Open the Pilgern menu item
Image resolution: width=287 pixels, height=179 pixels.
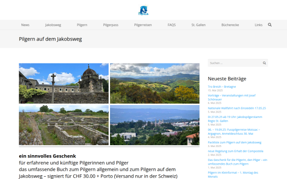82,25
